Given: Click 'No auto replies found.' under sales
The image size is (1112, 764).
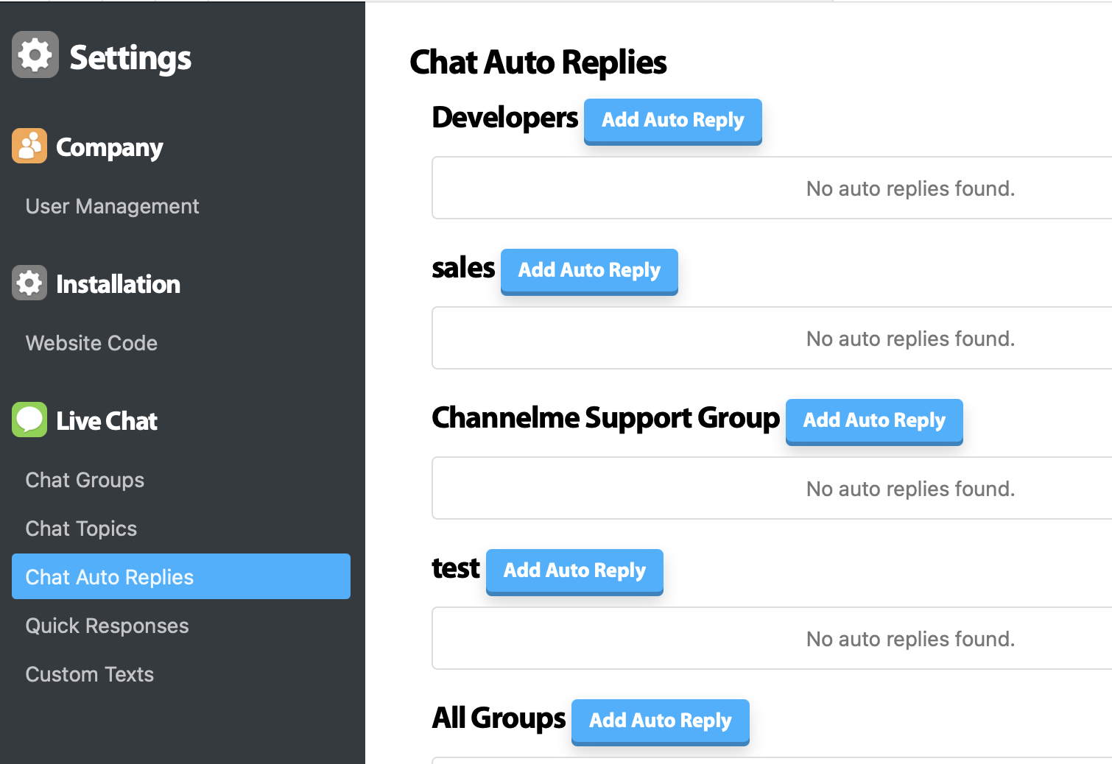Looking at the screenshot, I should pyautogui.click(x=910, y=339).
